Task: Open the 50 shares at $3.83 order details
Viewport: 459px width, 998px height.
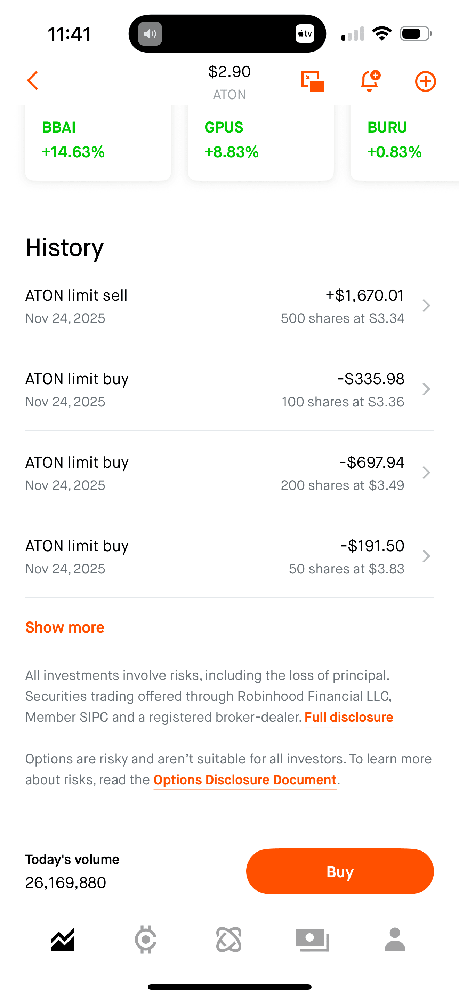Action: 426,556
